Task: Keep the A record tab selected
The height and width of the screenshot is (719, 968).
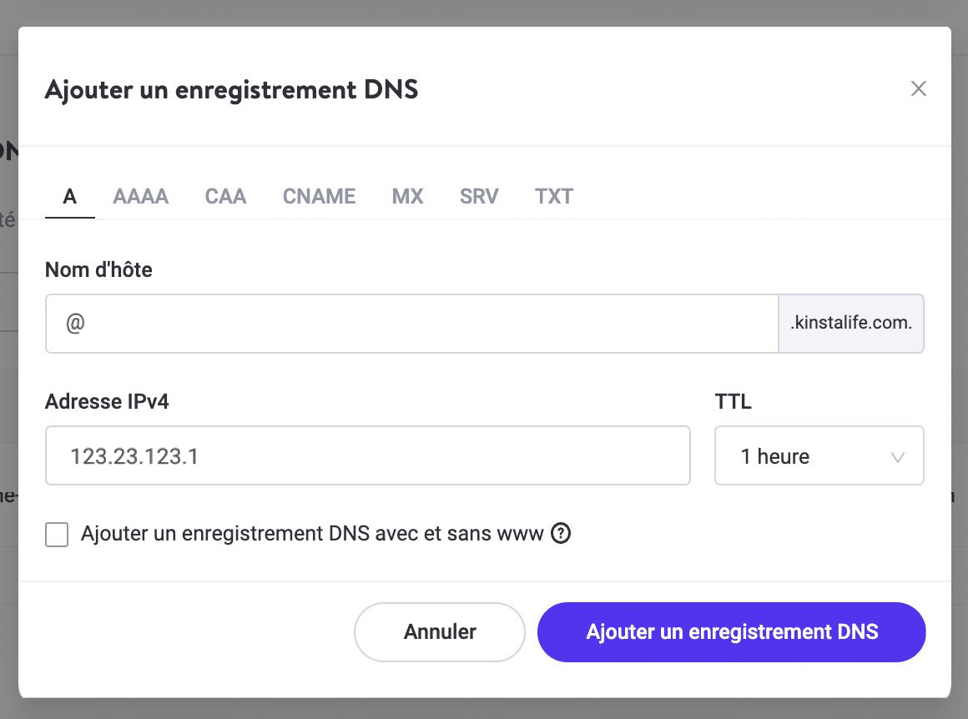Action: [x=69, y=196]
